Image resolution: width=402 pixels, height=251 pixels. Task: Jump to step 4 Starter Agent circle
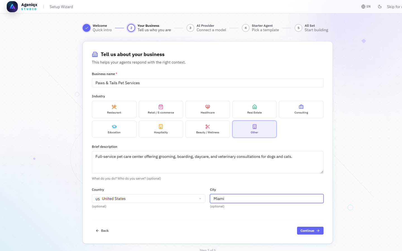coord(246,28)
